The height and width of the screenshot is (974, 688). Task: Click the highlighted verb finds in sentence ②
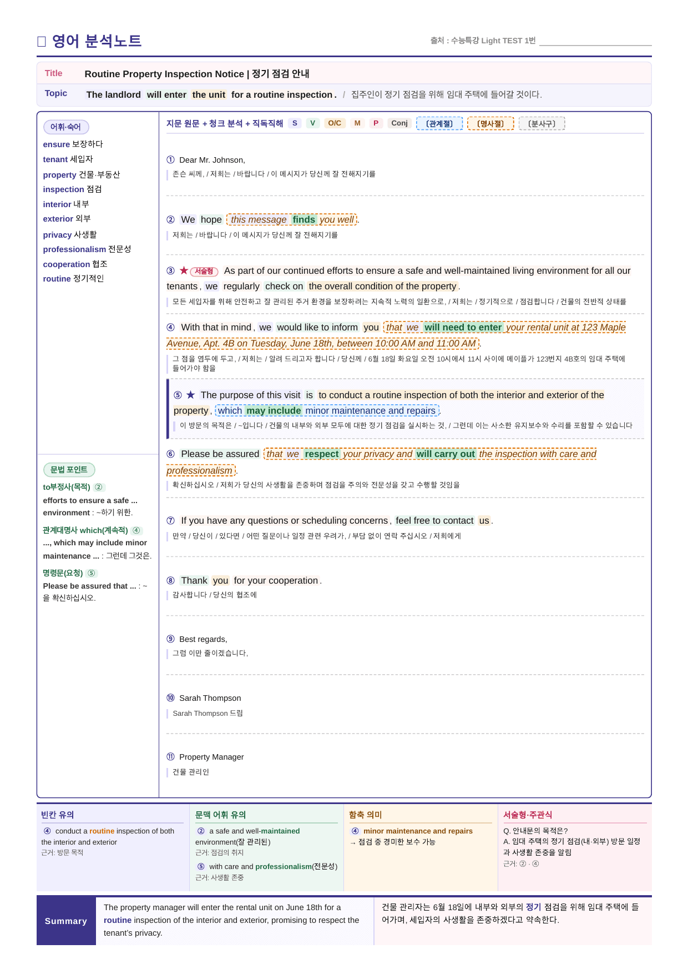(304, 219)
